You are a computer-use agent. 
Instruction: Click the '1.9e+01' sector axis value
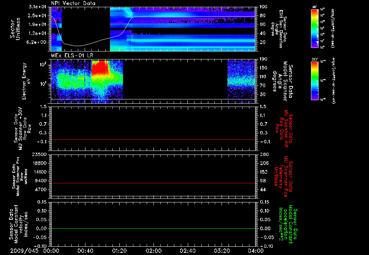[37, 24]
